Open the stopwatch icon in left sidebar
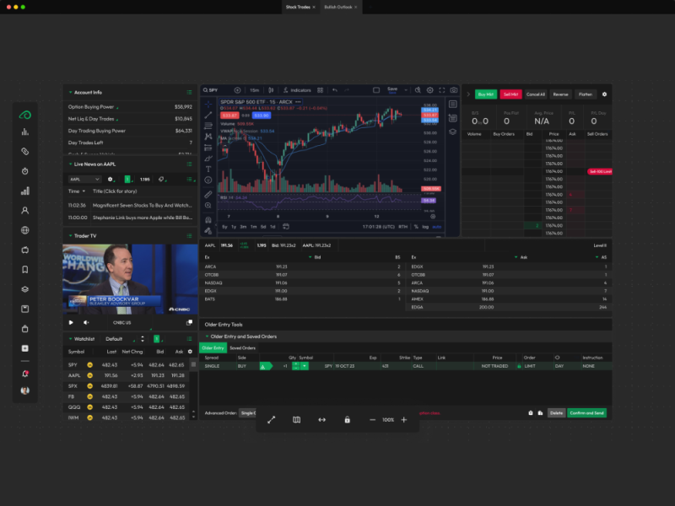The width and height of the screenshot is (675, 506). (x=25, y=171)
